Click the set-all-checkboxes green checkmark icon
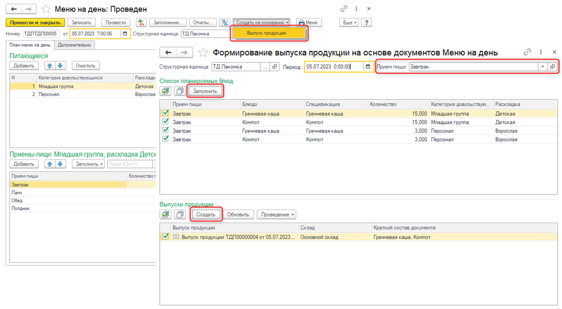 (165, 90)
